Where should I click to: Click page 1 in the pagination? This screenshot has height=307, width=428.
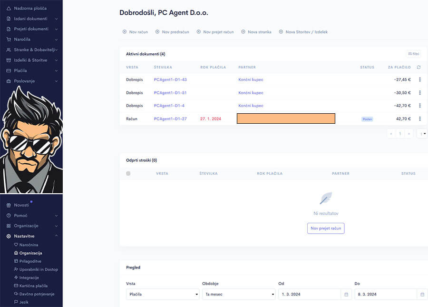[x=400, y=134]
